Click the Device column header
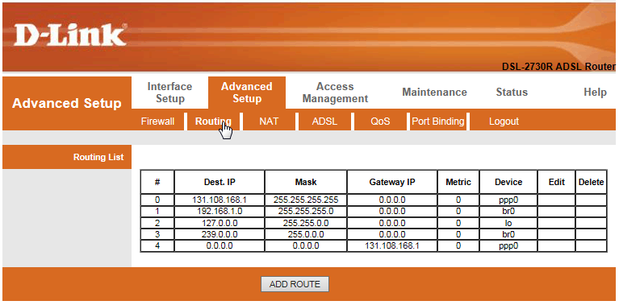 508,182
